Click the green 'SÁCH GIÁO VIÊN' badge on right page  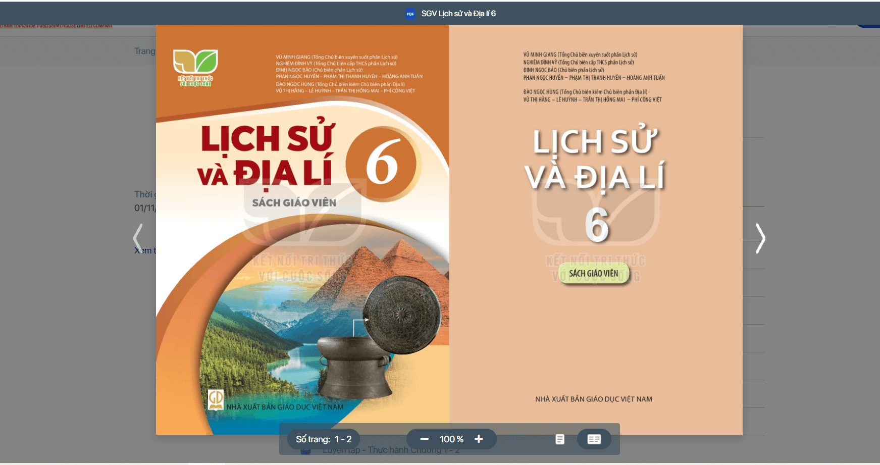[594, 274]
